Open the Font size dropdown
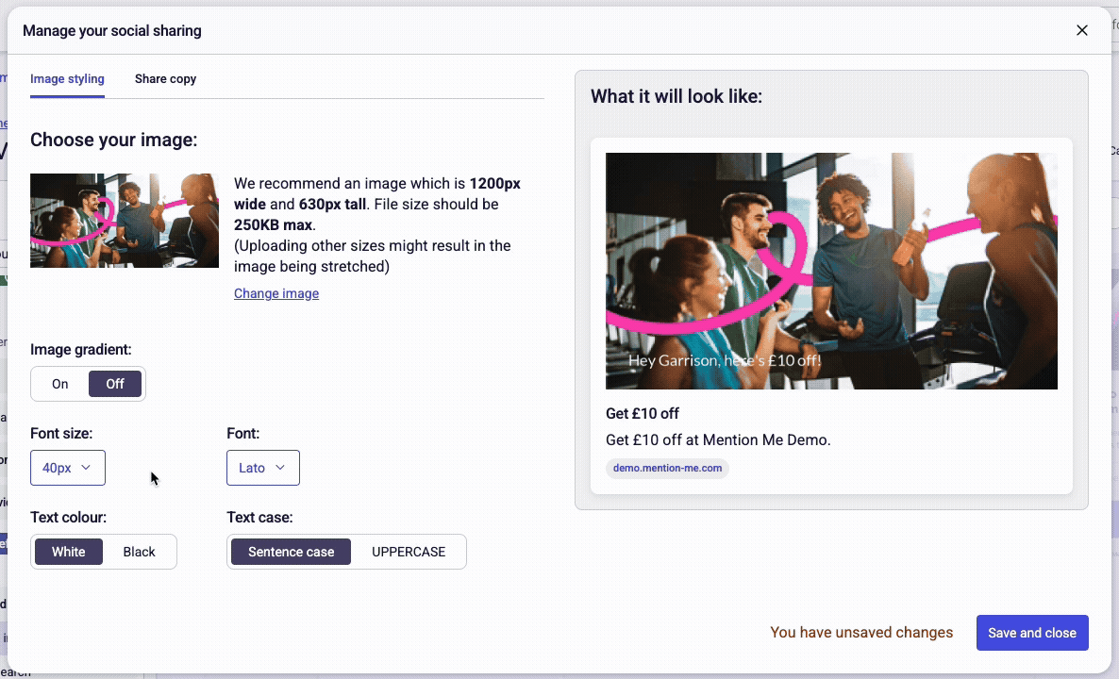Viewport: 1119px width, 679px height. pos(67,468)
